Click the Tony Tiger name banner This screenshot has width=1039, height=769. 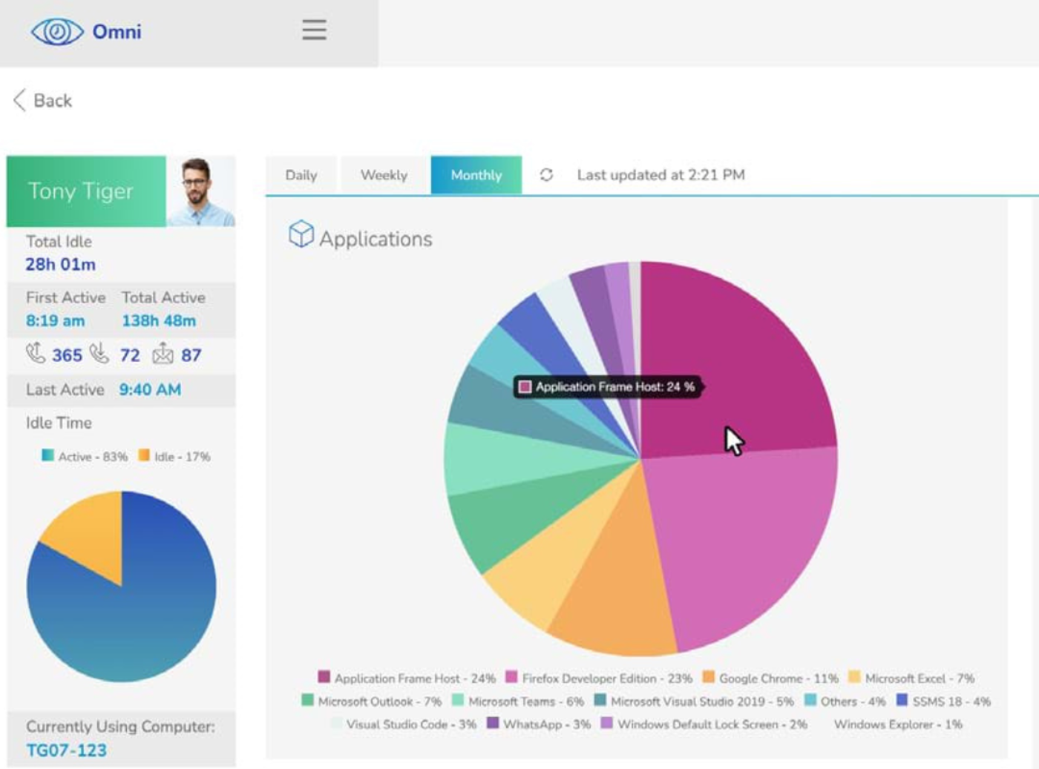point(86,191)
